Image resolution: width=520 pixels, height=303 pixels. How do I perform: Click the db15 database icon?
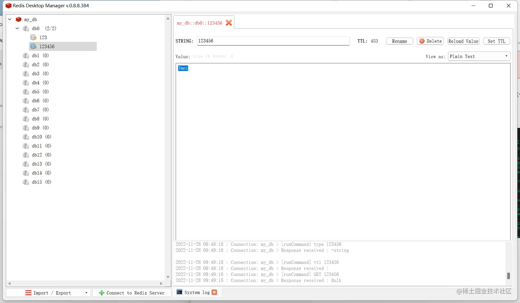26,182
